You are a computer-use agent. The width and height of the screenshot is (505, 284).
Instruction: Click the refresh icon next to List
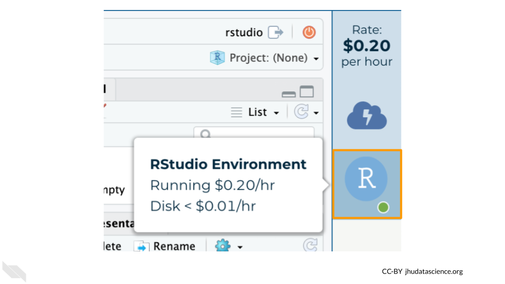pyautogui.click(x=301, y=111)
